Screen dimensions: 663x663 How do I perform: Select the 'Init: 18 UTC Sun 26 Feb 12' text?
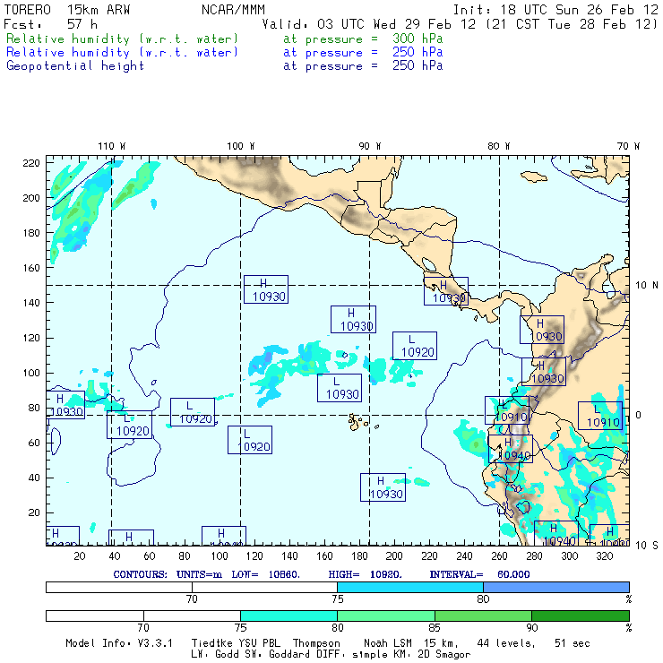(x=555, y=10)
